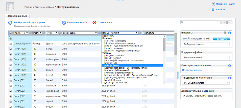Click the template save icon in Шаблоны header

tap(225, 33)
